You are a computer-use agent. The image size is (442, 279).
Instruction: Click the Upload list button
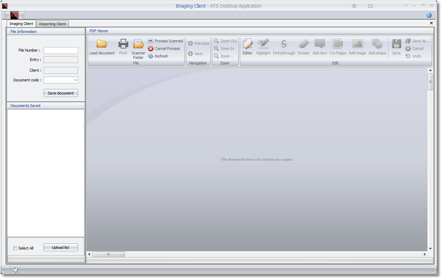pyautogui.click(x=60, y=248)
